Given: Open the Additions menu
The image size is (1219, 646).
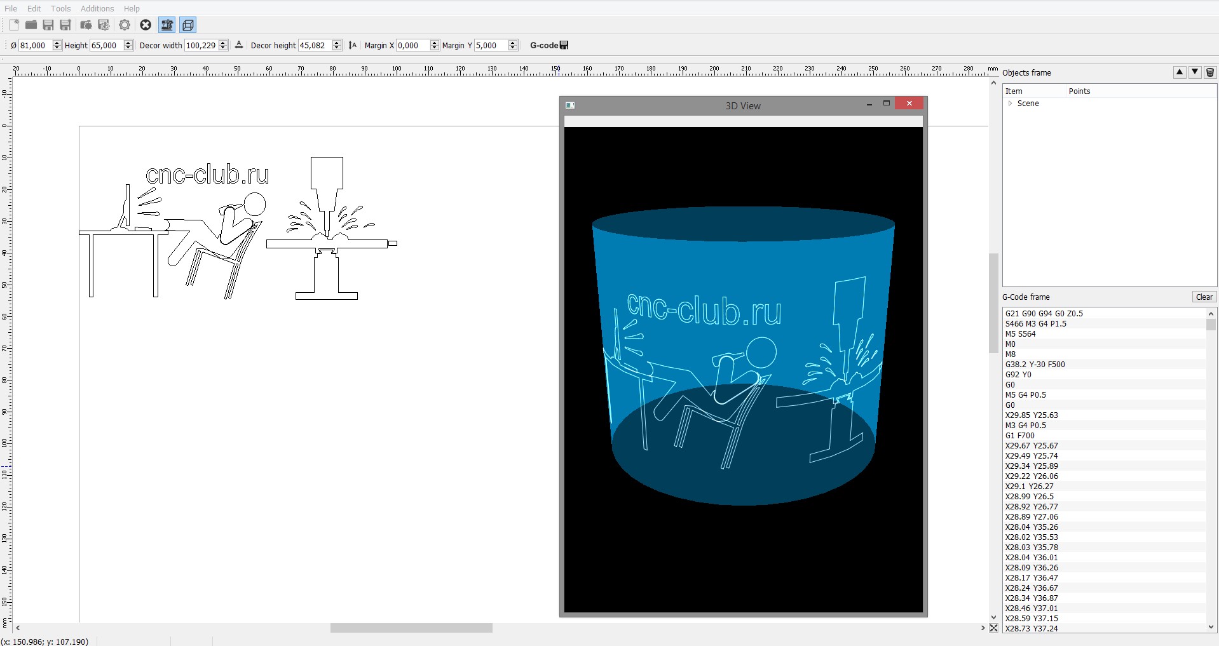Looking at the screenshot, I should (97, 8).
